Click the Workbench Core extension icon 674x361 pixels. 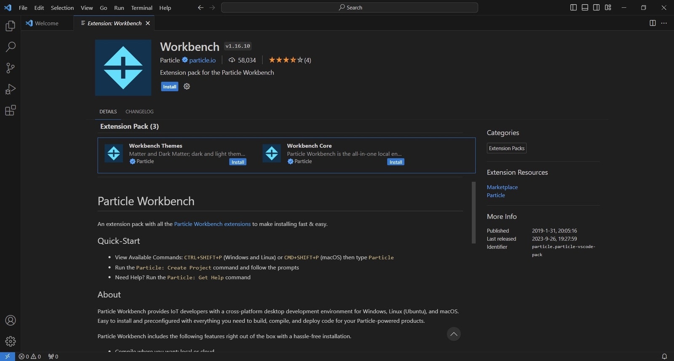click(x=272, y=154)
